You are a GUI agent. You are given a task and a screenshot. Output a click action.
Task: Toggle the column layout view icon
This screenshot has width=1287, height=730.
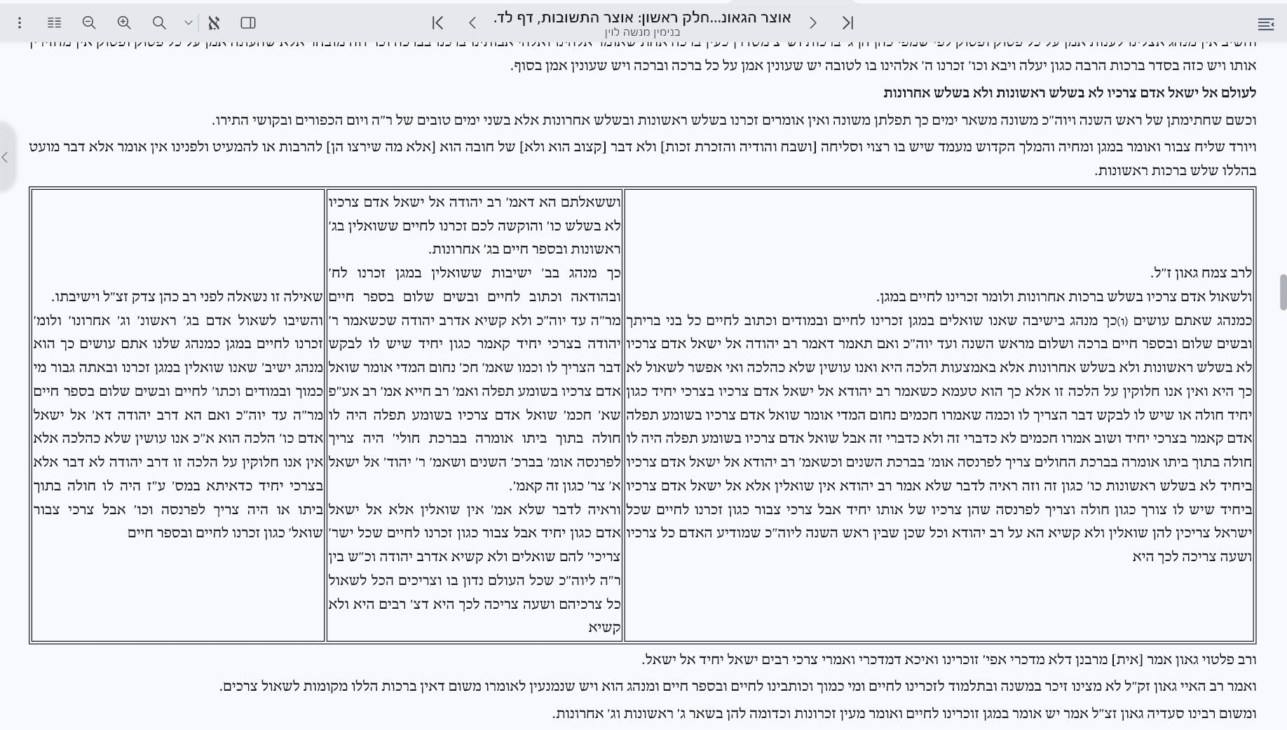tap(54, 23)
